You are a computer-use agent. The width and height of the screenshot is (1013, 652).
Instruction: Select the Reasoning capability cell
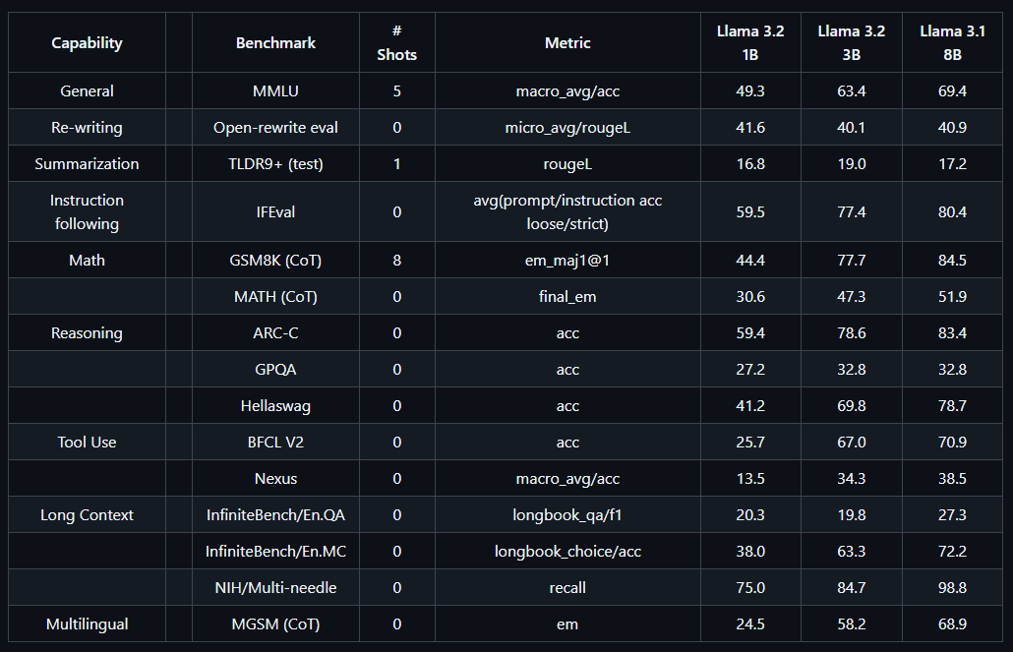tap(87, 333)
